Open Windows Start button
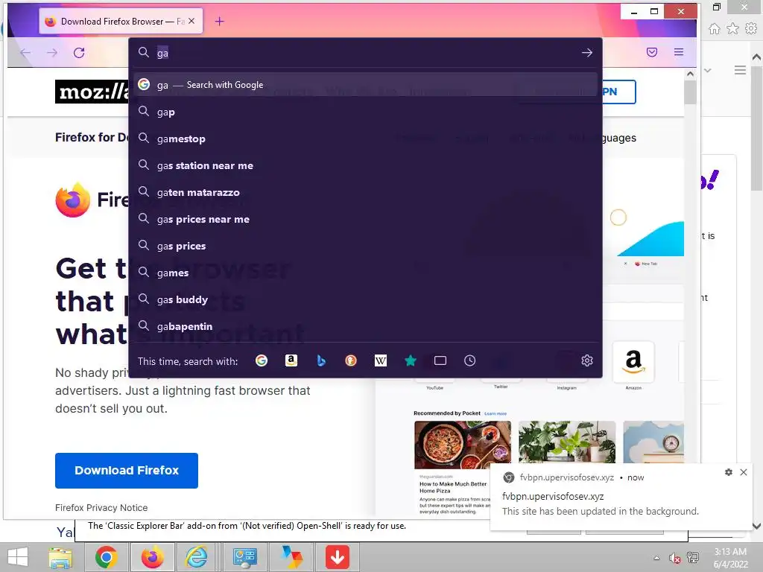763x572 pixels. [x=18, y=557]
